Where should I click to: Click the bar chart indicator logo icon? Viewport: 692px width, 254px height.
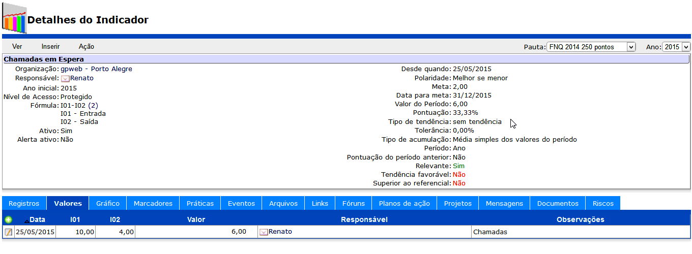click(14, 18)
